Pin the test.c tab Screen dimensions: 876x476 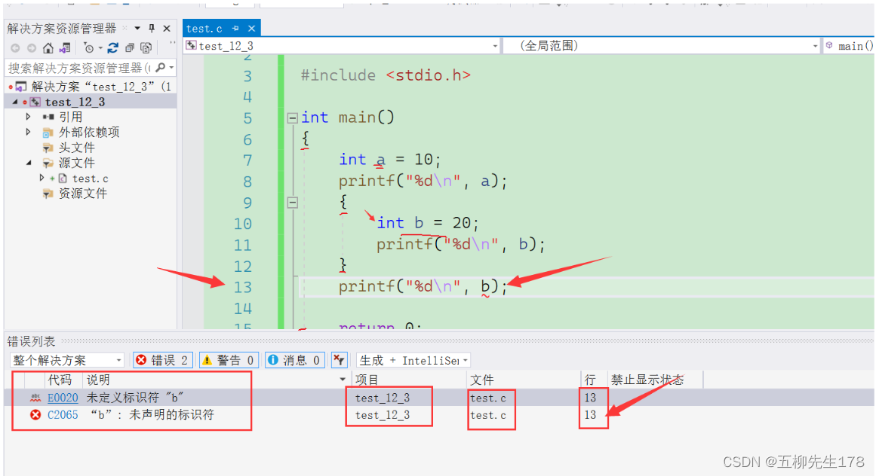click(235, 28)
